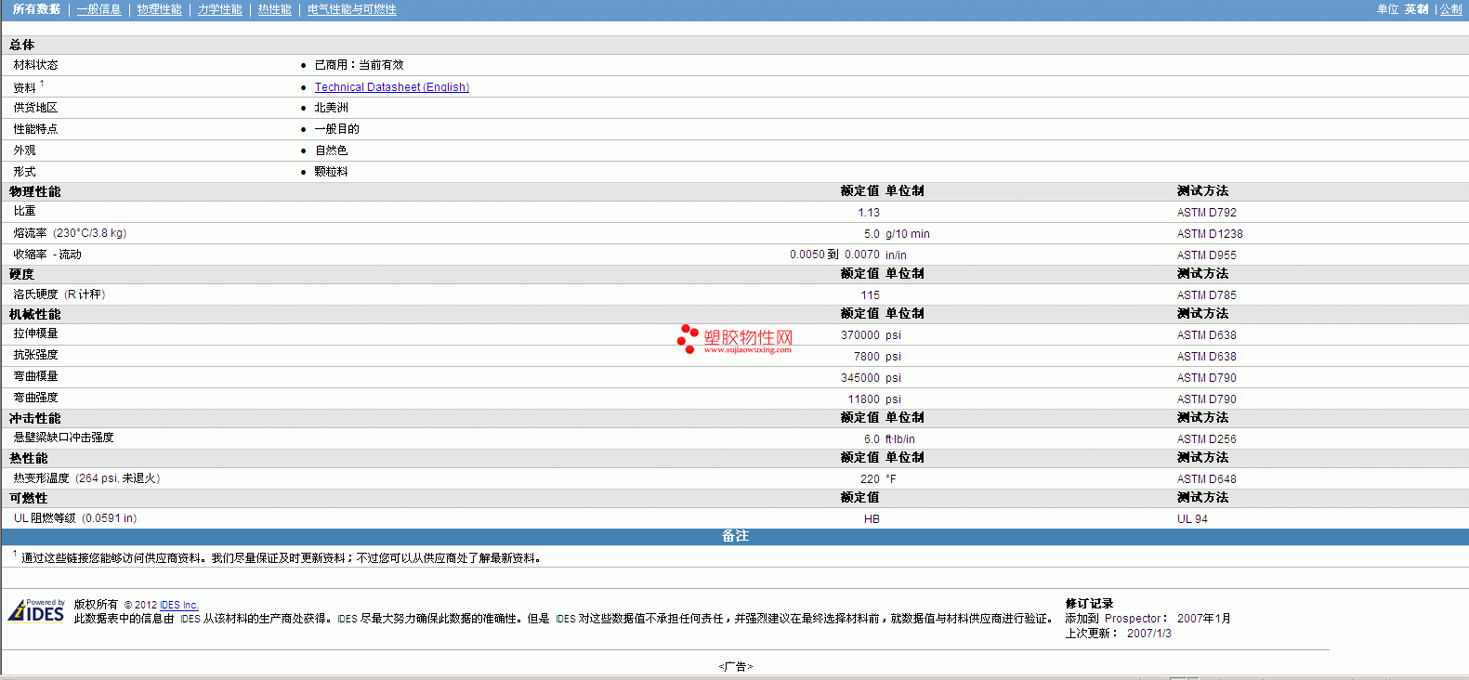The height and width of the screenshot is (680, 1469).
Task: Click the 可燃性 section header
Action: click(29, 498)
